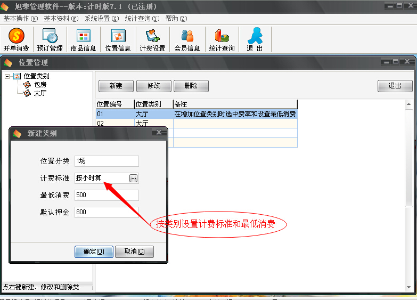Select table row with 位置编号 01
The width and height of the screenshot is (417, 300).
[197, 114]
